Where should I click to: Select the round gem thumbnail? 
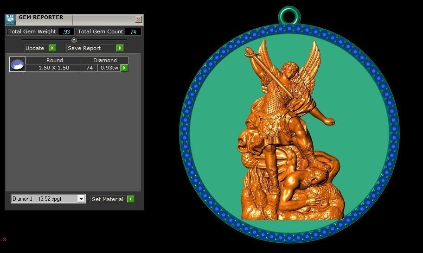(18, 64)
